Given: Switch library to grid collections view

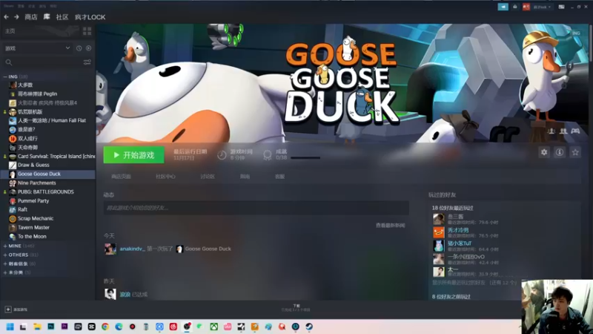Looking at the screenshot, I should click(87, 31).
